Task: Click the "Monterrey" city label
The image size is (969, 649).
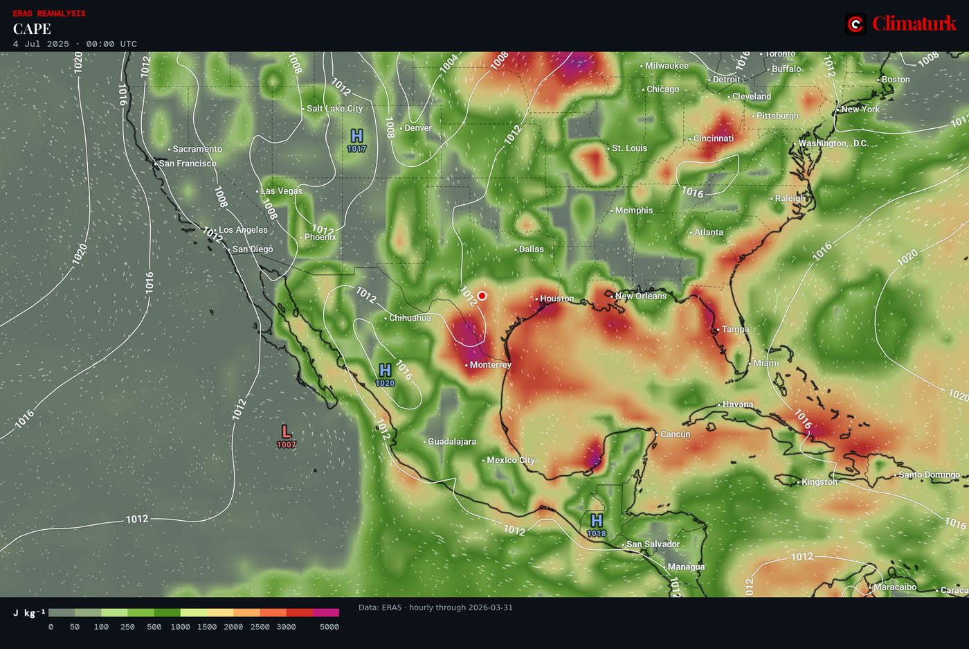Action: click(x=491, y=365)
